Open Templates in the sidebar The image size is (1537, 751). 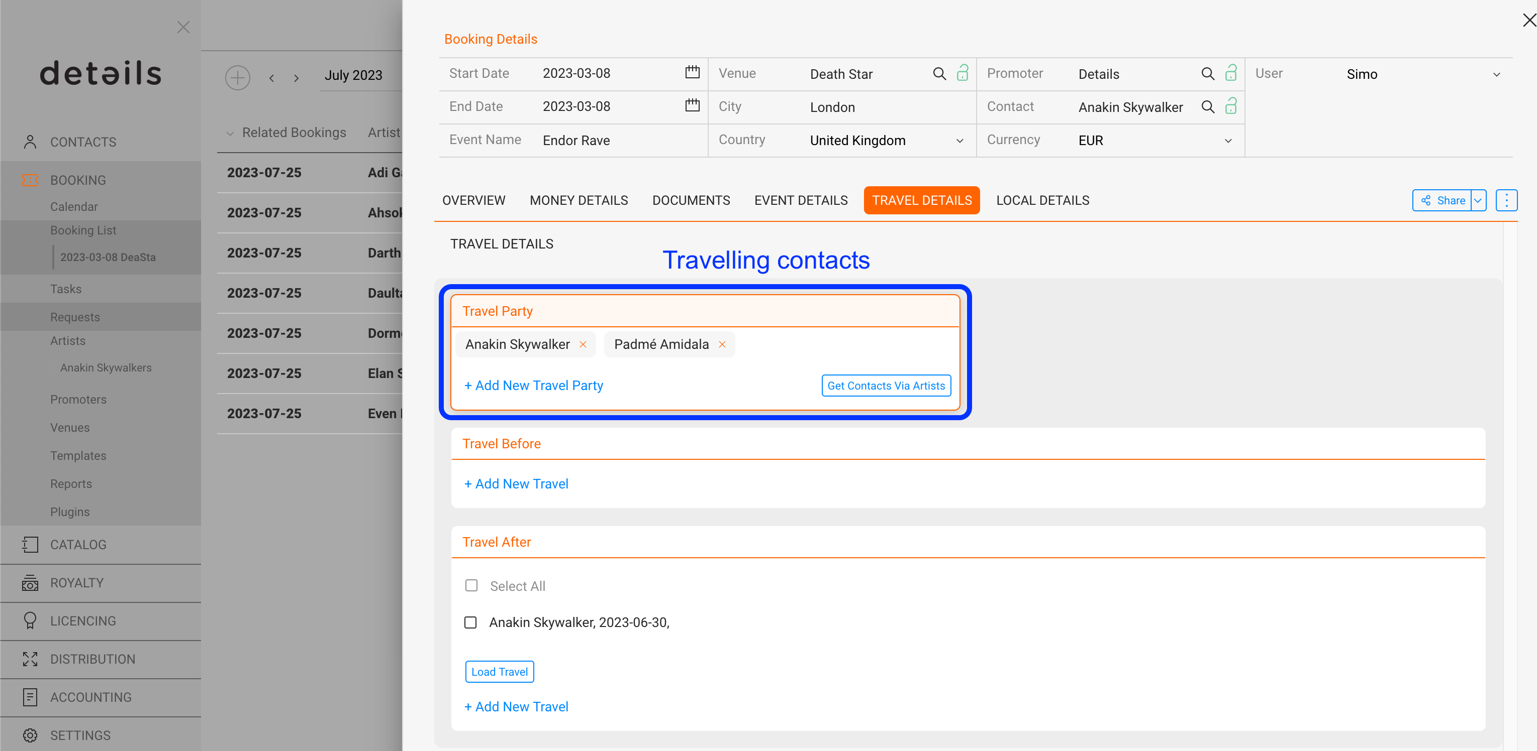78,456
